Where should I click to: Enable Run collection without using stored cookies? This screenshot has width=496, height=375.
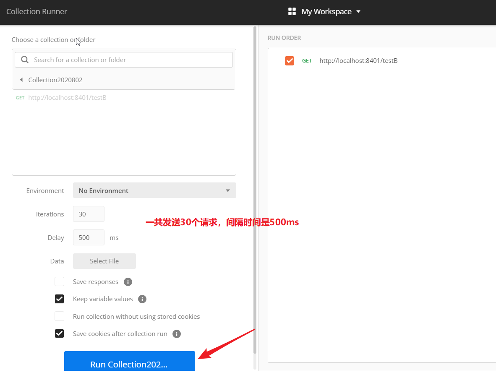(60, 316)
